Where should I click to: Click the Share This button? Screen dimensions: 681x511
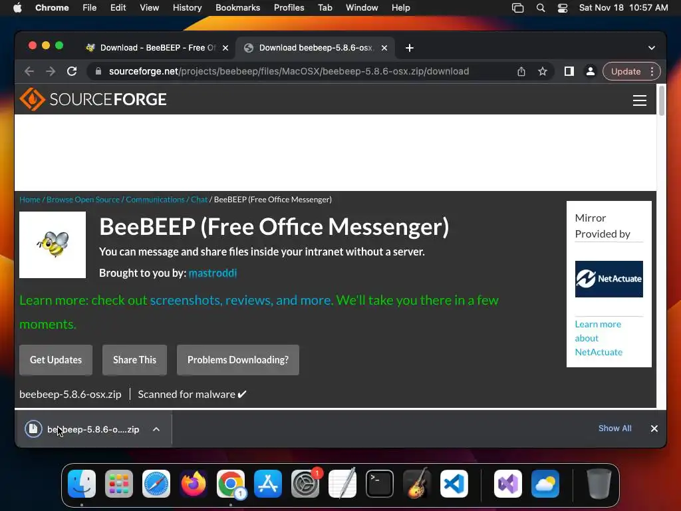[x=134, y=360]
